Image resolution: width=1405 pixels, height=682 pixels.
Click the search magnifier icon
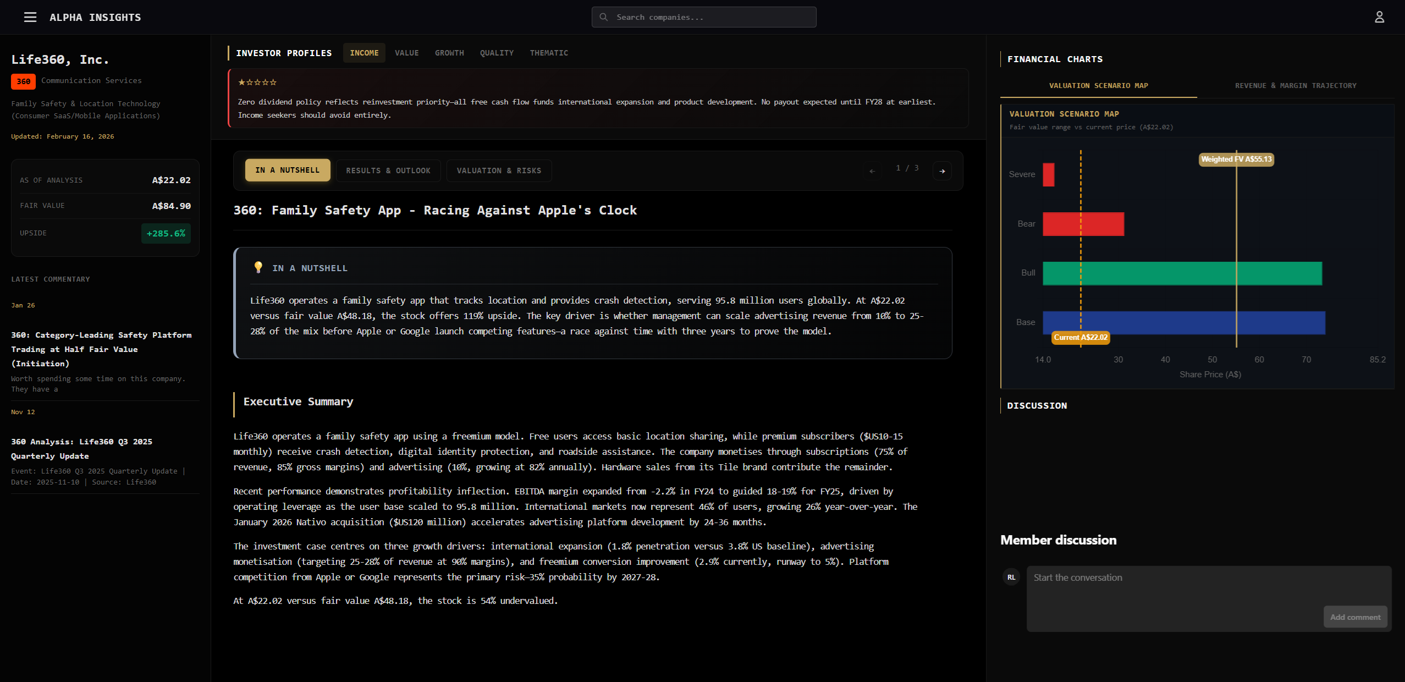(603, 17)
